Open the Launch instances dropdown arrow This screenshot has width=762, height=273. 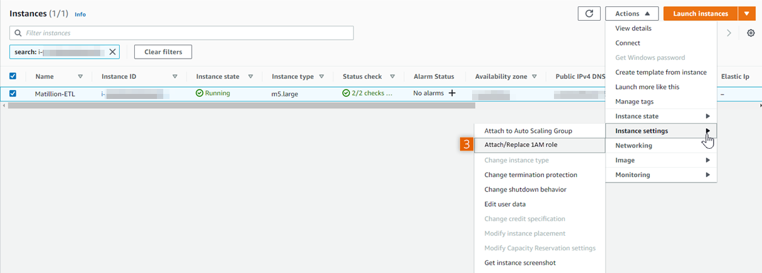coord(746,13)
